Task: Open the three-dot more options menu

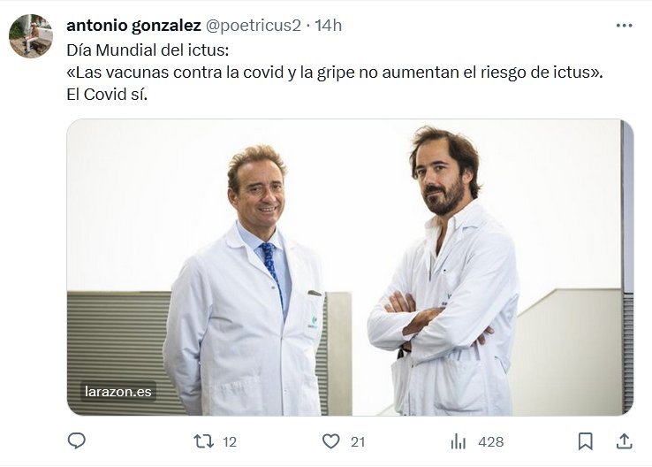Action: click(x=624, y=26)
